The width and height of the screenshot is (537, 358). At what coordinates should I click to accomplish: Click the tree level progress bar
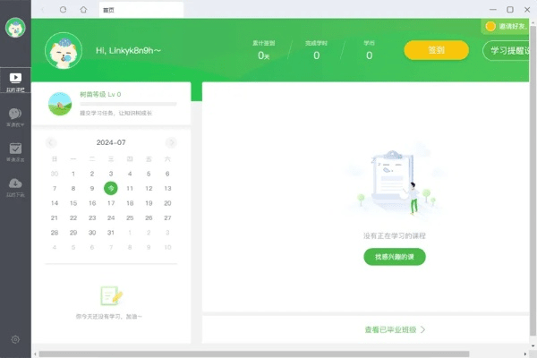(128, 105)
